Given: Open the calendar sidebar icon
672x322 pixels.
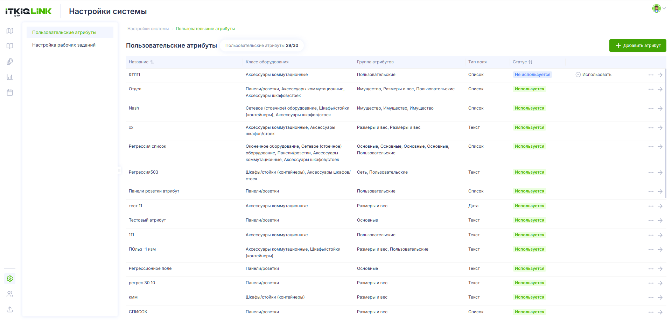Looking at the screenshot, I should 10,92.
